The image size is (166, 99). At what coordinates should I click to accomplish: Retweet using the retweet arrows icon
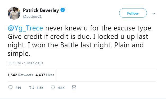pos(32,87)
